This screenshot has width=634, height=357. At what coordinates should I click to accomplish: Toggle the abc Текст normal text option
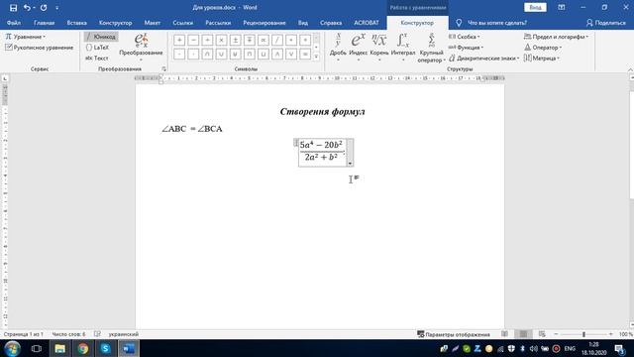pyautogui.click(x=97, y=59)
